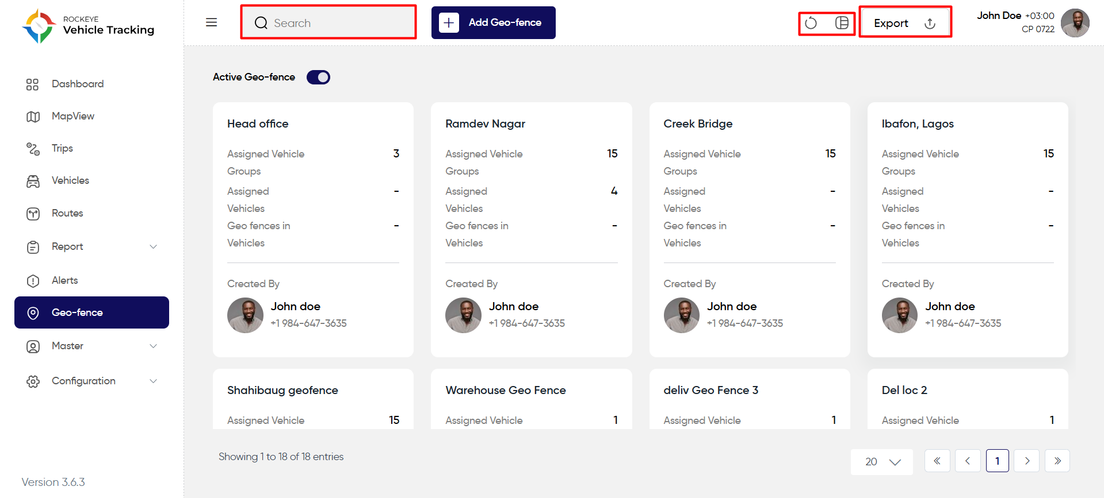The image size is (1104, 498).
Task: Click creator avatar on Creek Bridge card
Action: [x=682, y=315]
